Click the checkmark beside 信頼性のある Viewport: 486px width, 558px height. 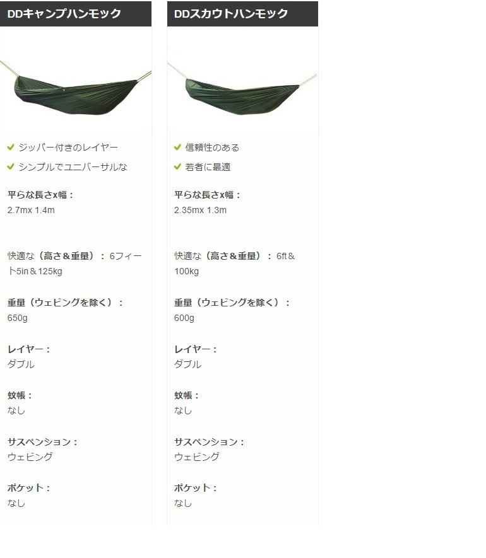177,147
